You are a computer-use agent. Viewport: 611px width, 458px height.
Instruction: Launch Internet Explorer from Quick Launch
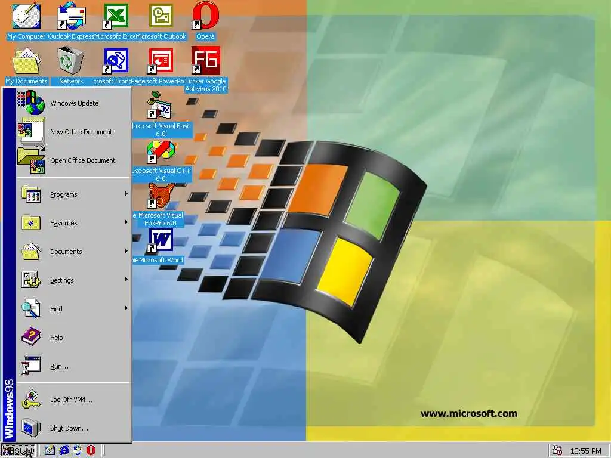click(63, 451)
